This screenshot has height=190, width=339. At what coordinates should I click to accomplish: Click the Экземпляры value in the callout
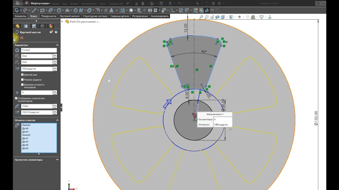point(222,120)
